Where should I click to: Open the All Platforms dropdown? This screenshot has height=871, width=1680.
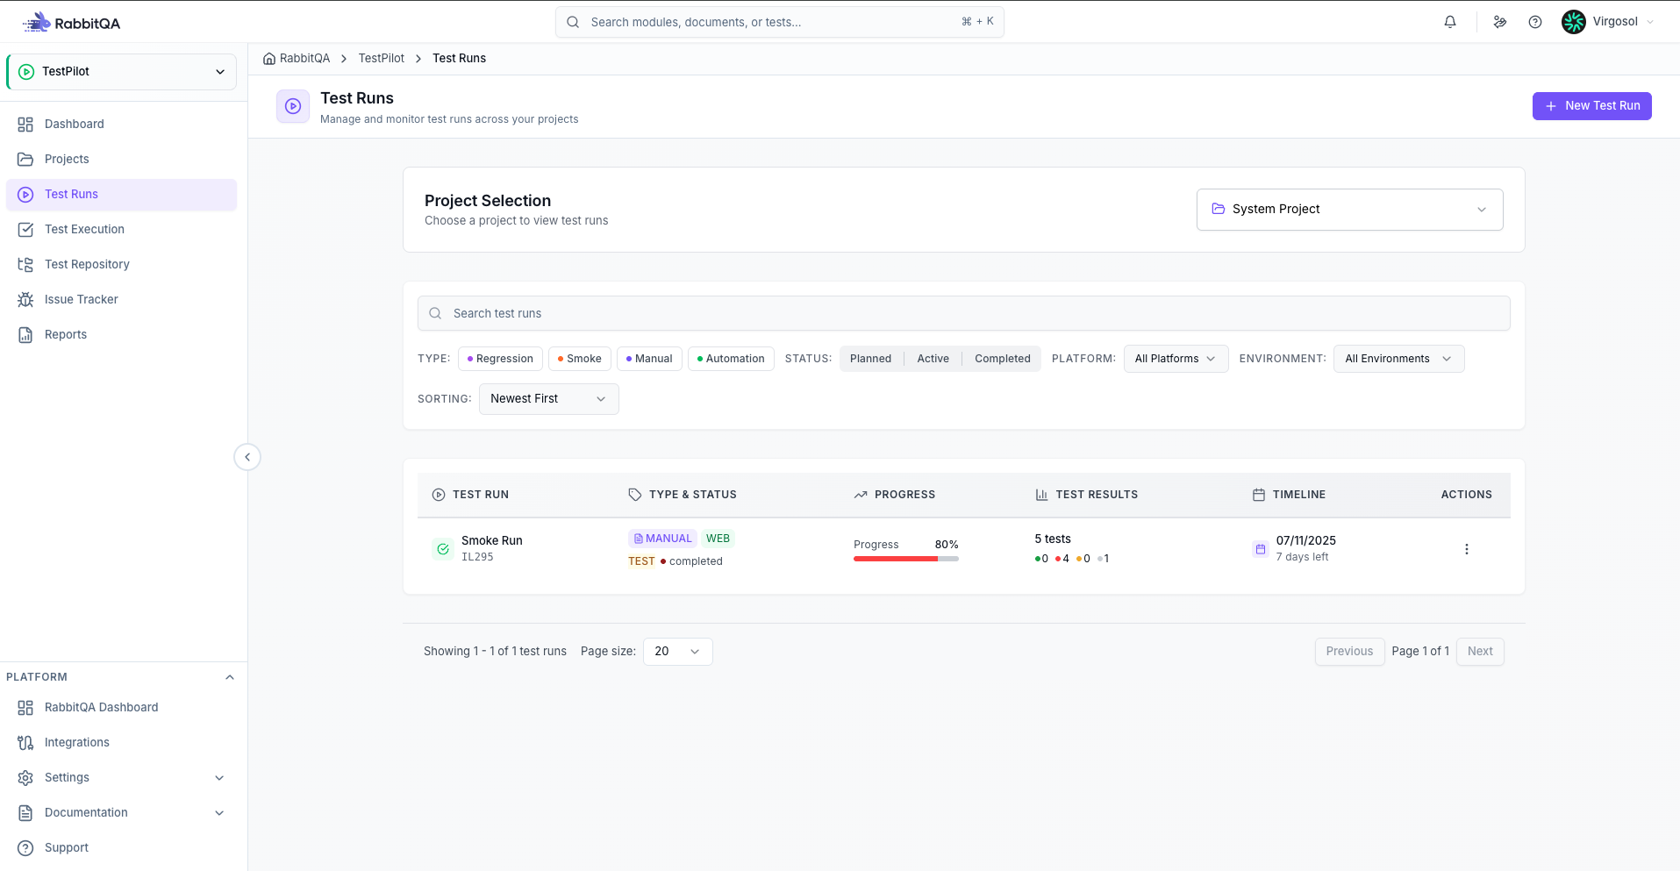point(1176,359)
